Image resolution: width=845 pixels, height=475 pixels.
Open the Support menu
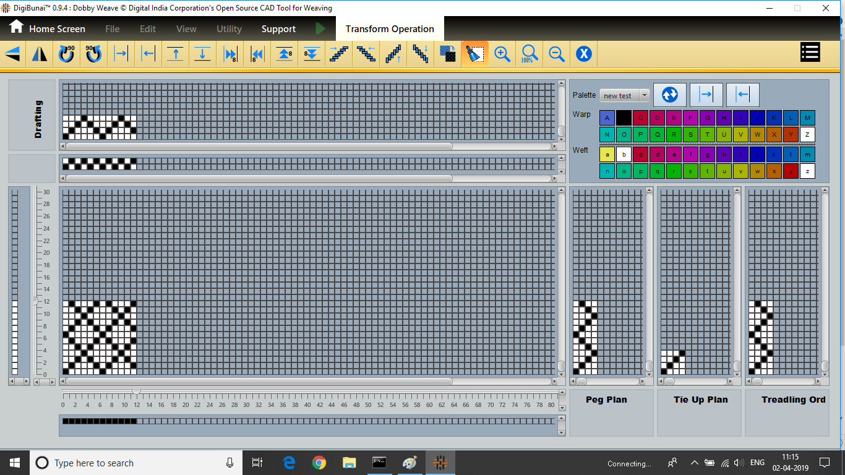(278, 29)
